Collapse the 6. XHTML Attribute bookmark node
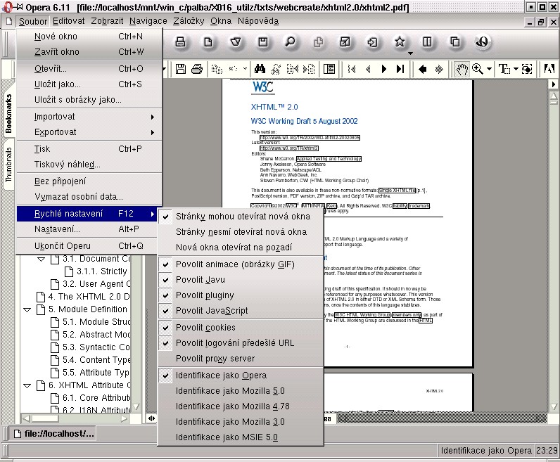 pos(27,385)
